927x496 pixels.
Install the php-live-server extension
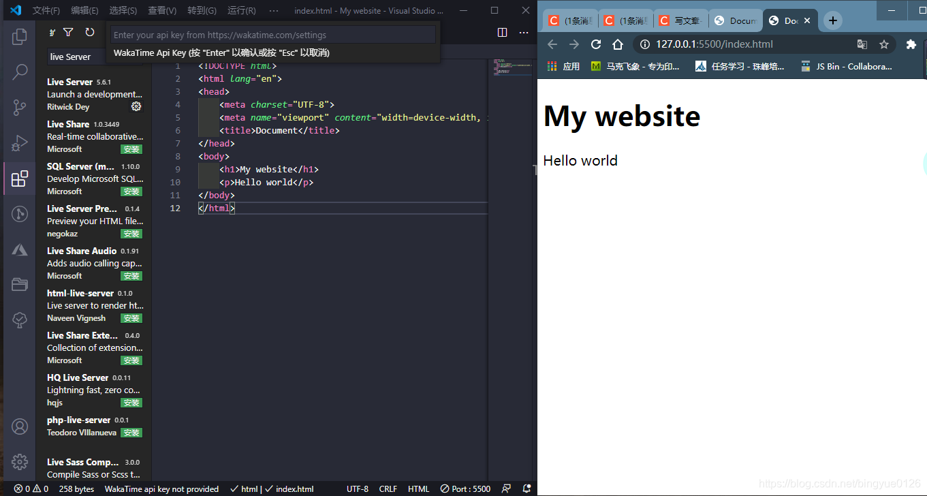(131, 433)
